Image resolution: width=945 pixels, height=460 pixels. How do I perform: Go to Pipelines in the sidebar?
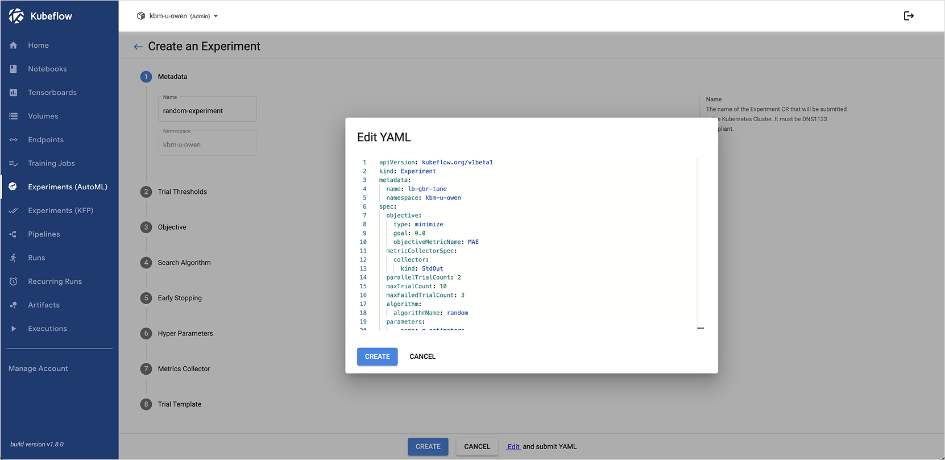coord(44,234)
